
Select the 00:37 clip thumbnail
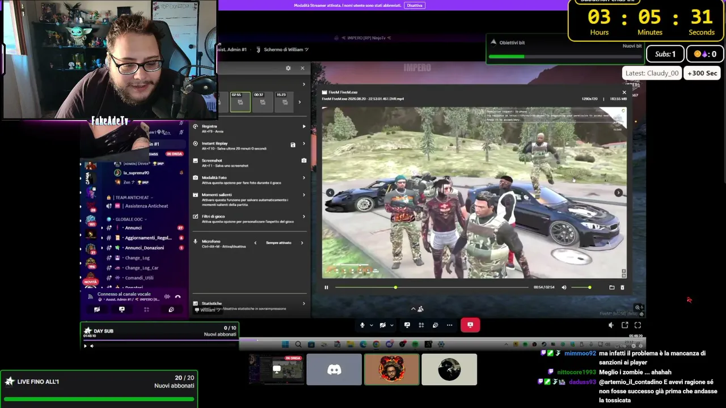click(262, 101)
